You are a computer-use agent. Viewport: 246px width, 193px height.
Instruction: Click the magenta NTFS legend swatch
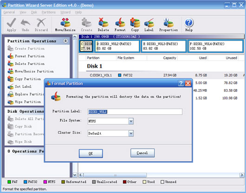[45, 182]
